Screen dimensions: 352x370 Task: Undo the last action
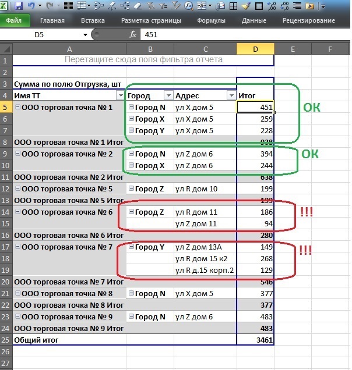pos(31,5)
